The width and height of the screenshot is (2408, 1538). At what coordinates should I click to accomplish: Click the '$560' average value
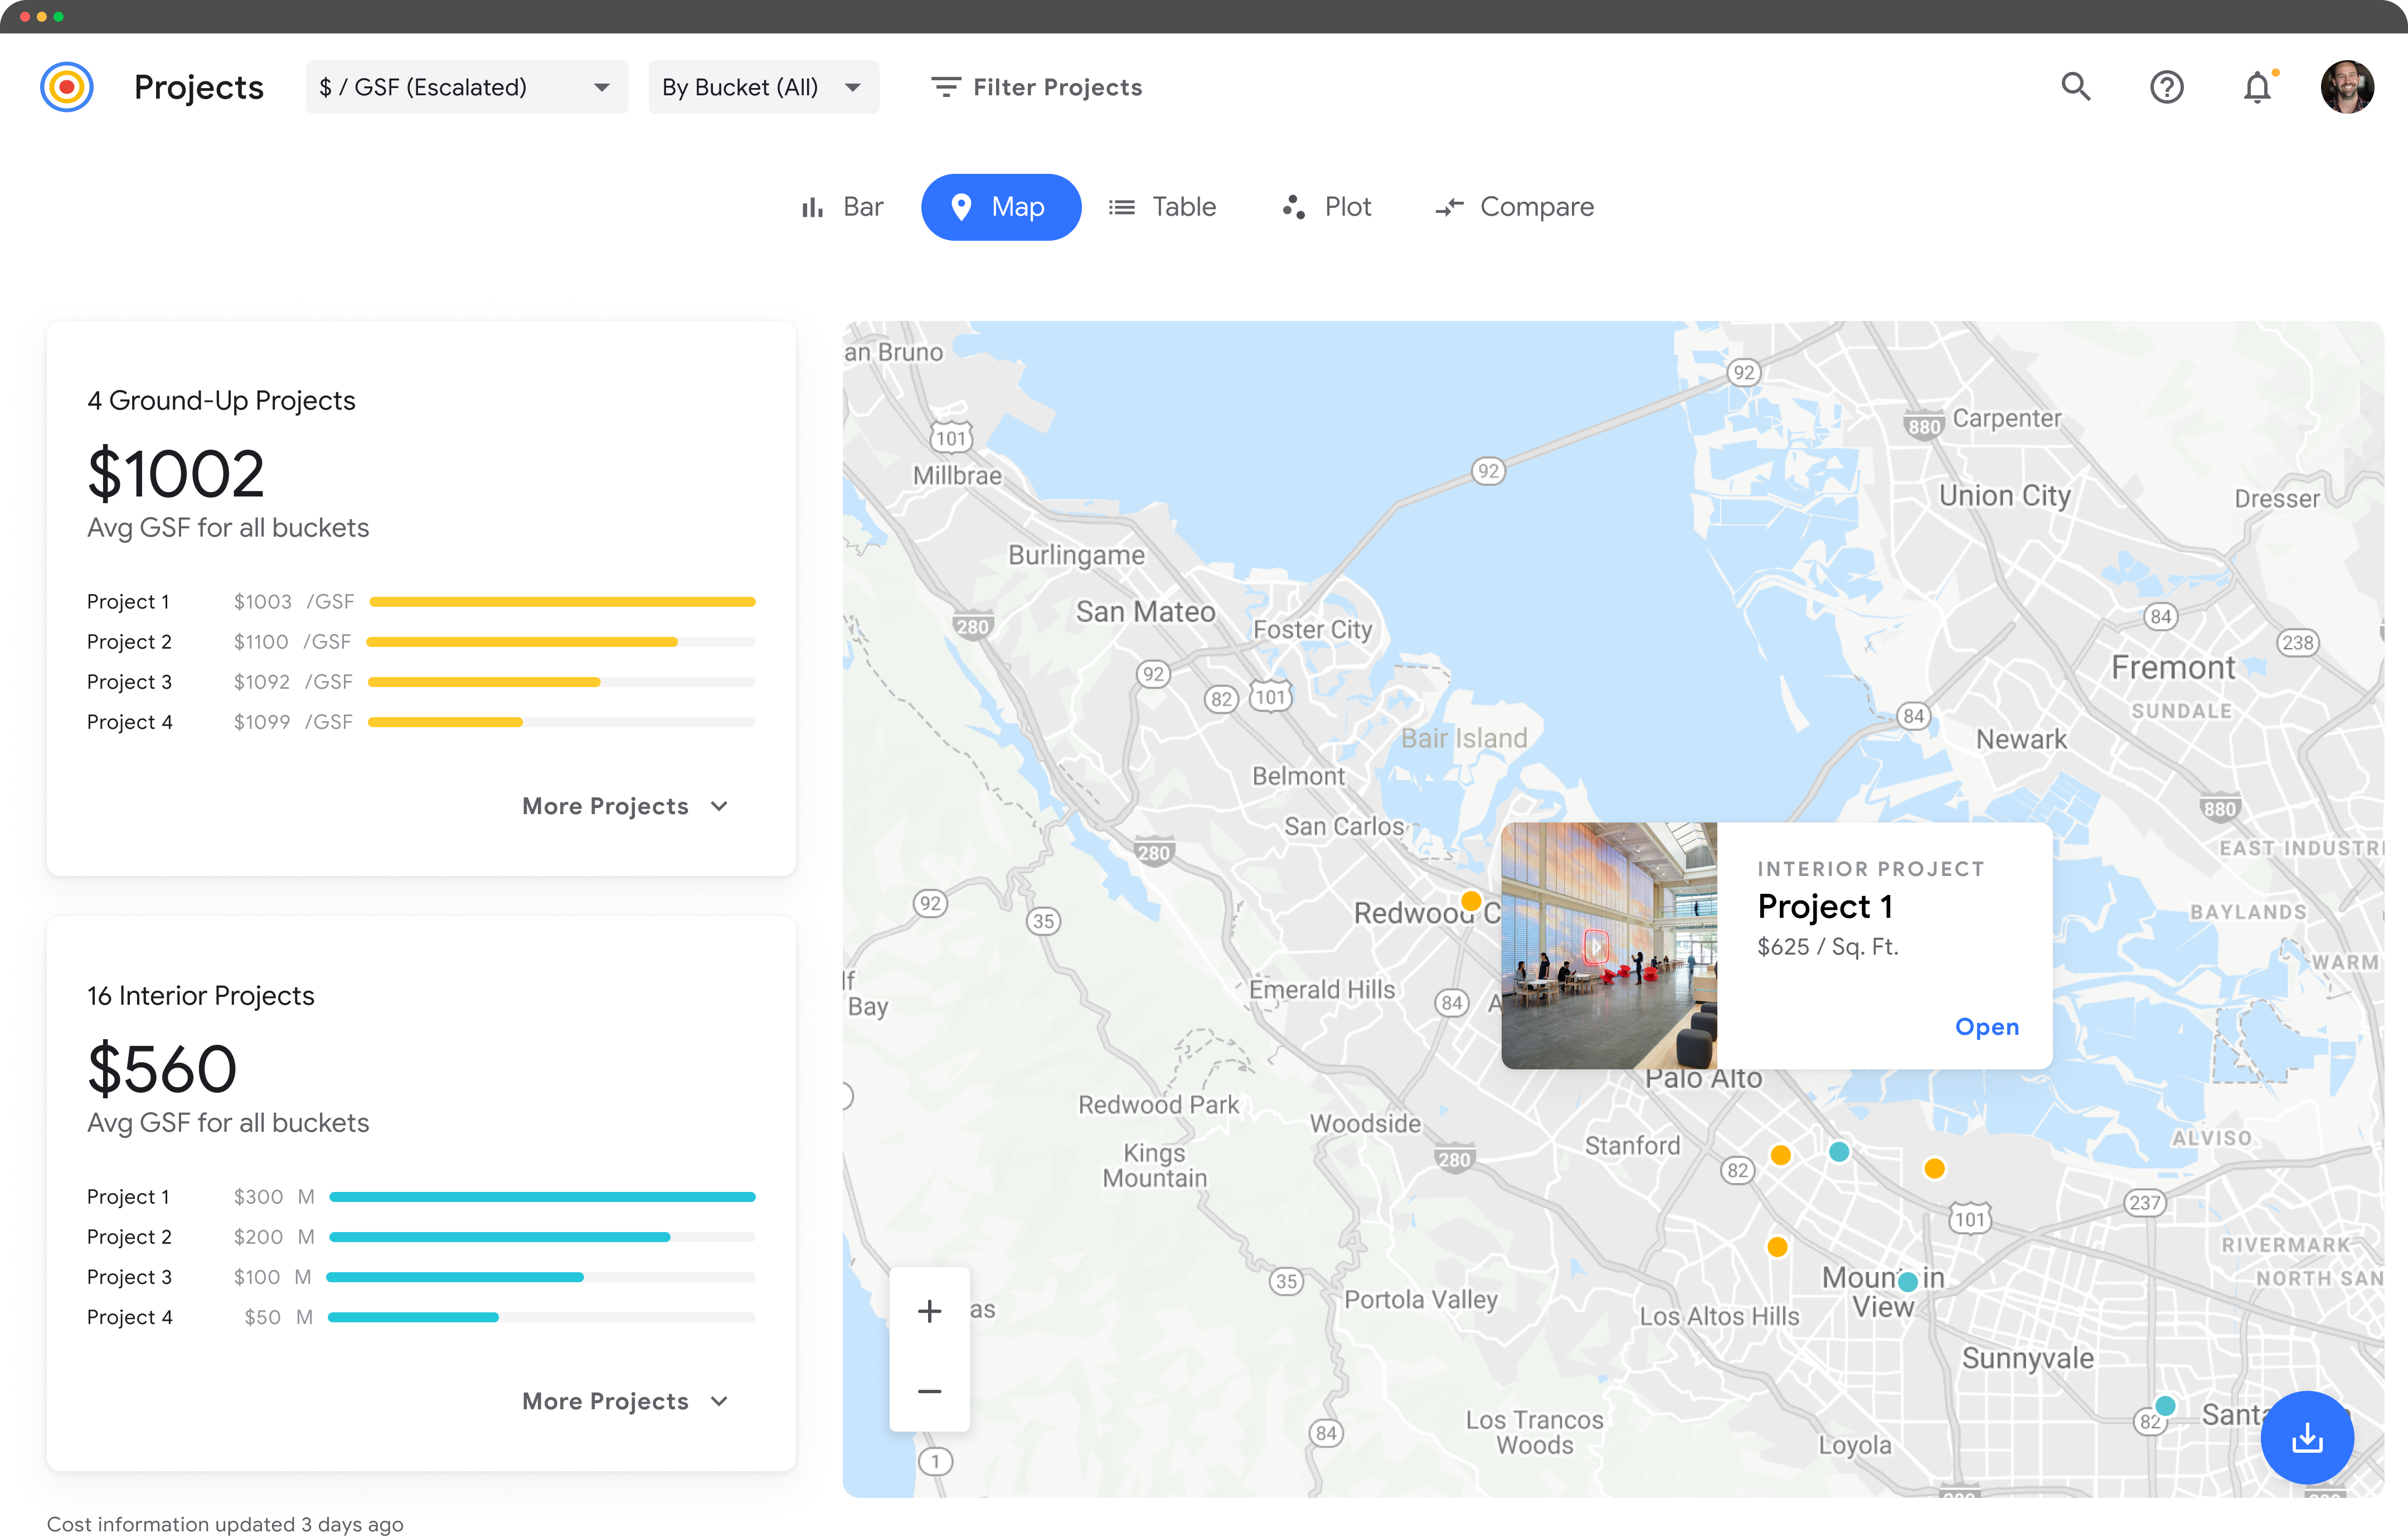pos(162,1069)
